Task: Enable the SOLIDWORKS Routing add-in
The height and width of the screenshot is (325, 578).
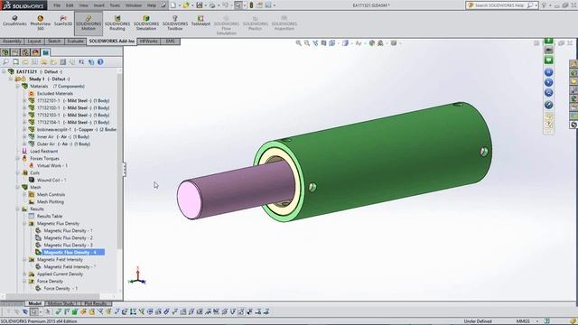Action: click(x=117, y=23)
